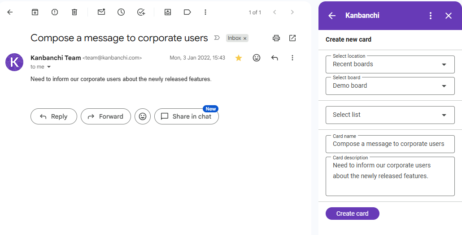This screenshot has width=462, height=235.
Task: Click the sender name Kanbanchi Team
Action: (x=56, y=58)
